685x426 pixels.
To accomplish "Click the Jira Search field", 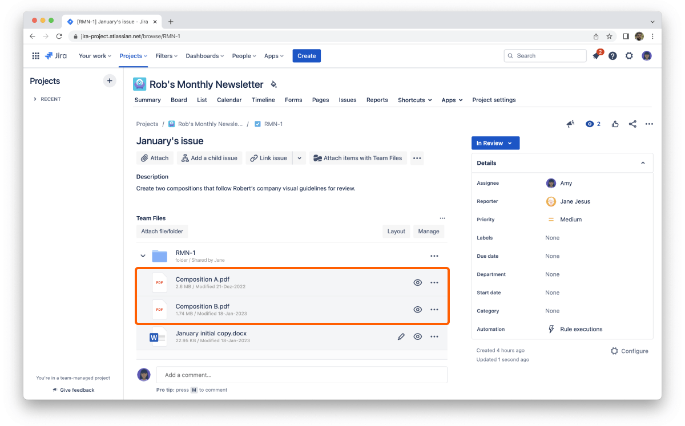I will (545, 56).
